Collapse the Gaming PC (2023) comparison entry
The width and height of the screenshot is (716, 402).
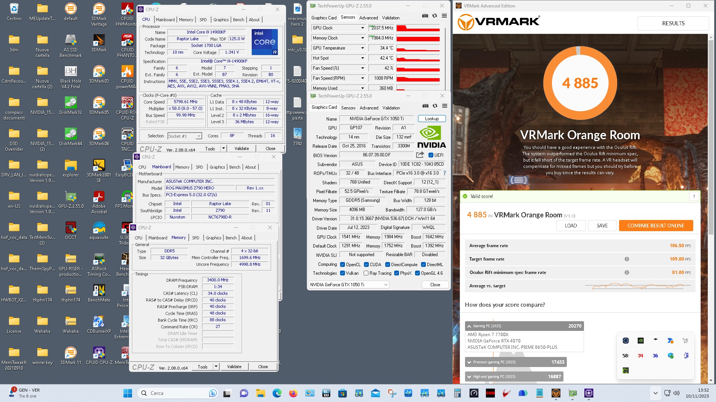click(x=469, y=326)
